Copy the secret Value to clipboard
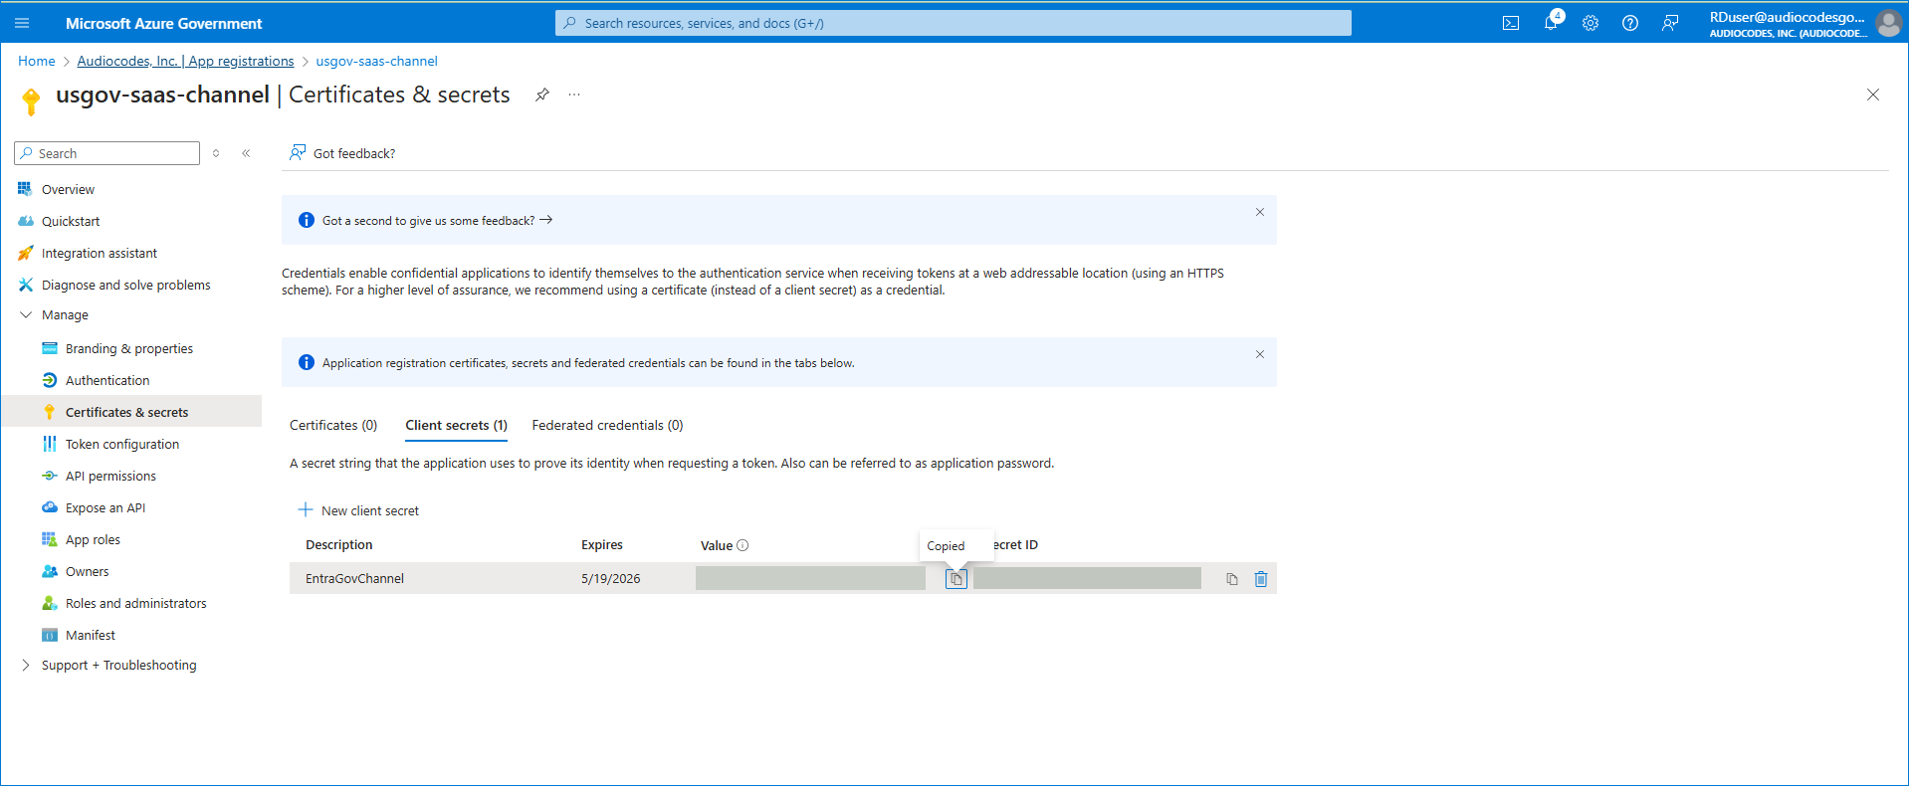Screen dimensions: 1909x786 point(956,579)
